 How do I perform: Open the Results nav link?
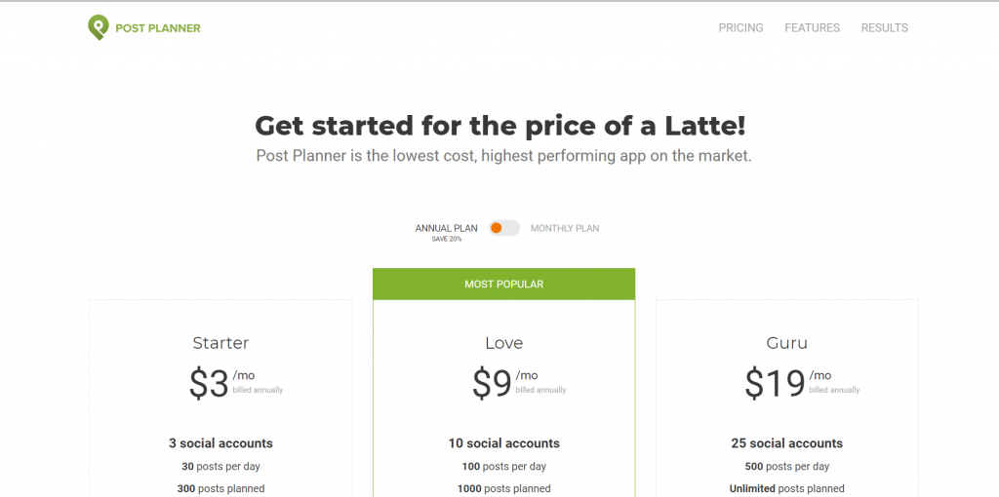click(884, 28)
